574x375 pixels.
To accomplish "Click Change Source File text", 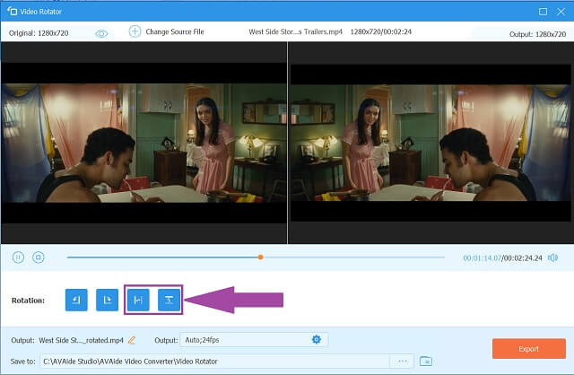I will (175, 32).
